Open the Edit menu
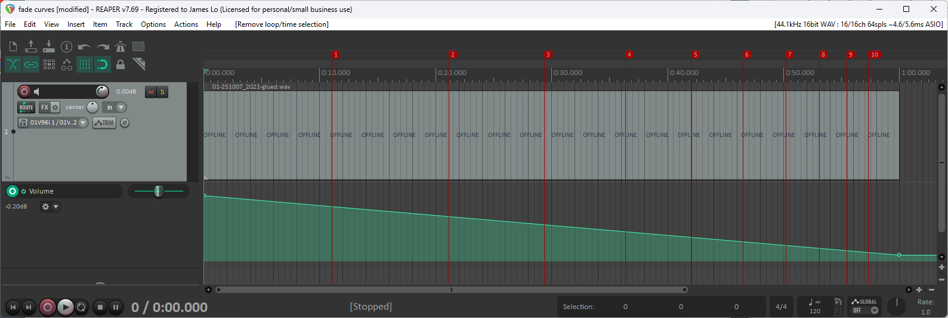The image size is (948, 318). 30,24
